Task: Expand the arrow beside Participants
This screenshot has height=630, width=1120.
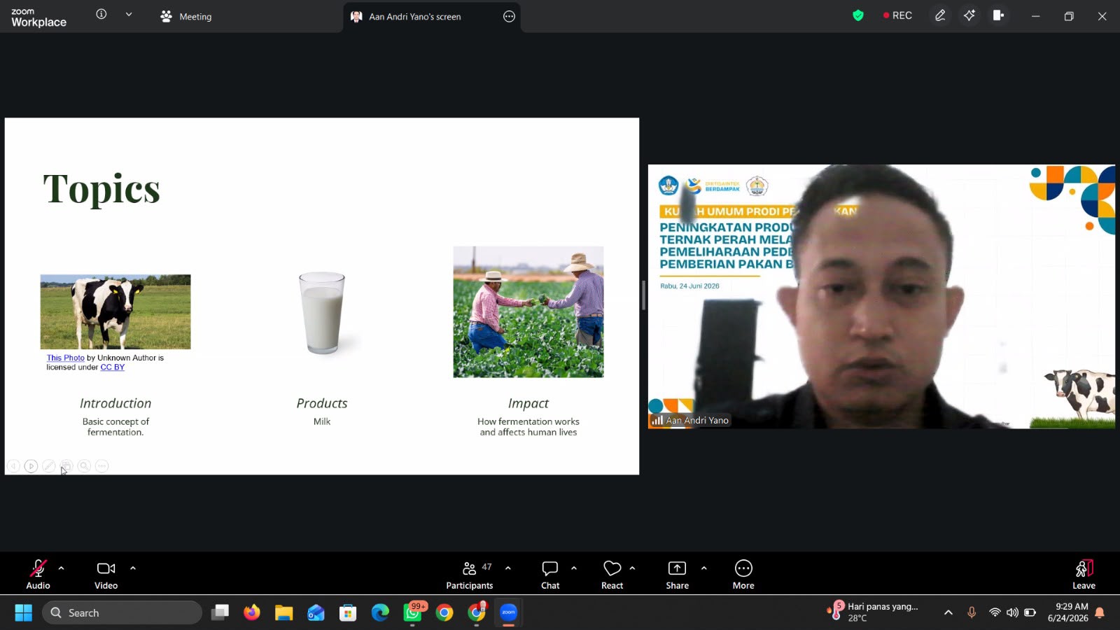Action: (x=508, y=568)
